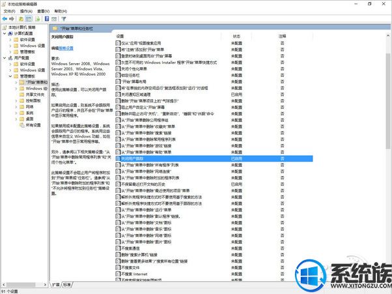
Task: Click the 计算机配置 computer icon in the tree
Action: pyautogui.click(x=10, y=33)
